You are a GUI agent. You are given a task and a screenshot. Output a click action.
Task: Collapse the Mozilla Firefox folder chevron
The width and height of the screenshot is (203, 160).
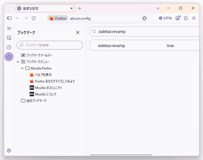(x=22, y=68)
